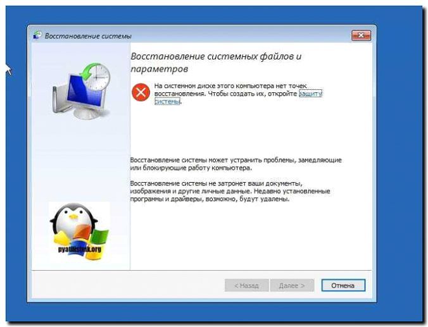Click the greyed-out Далее > button

pos(292,285)
